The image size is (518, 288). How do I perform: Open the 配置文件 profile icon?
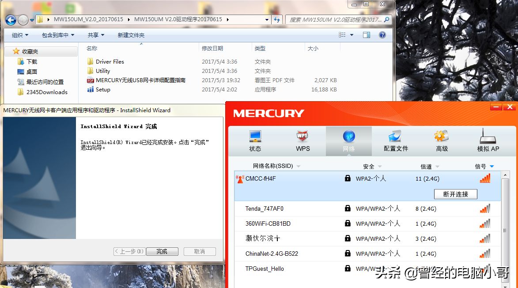(395, 136)
